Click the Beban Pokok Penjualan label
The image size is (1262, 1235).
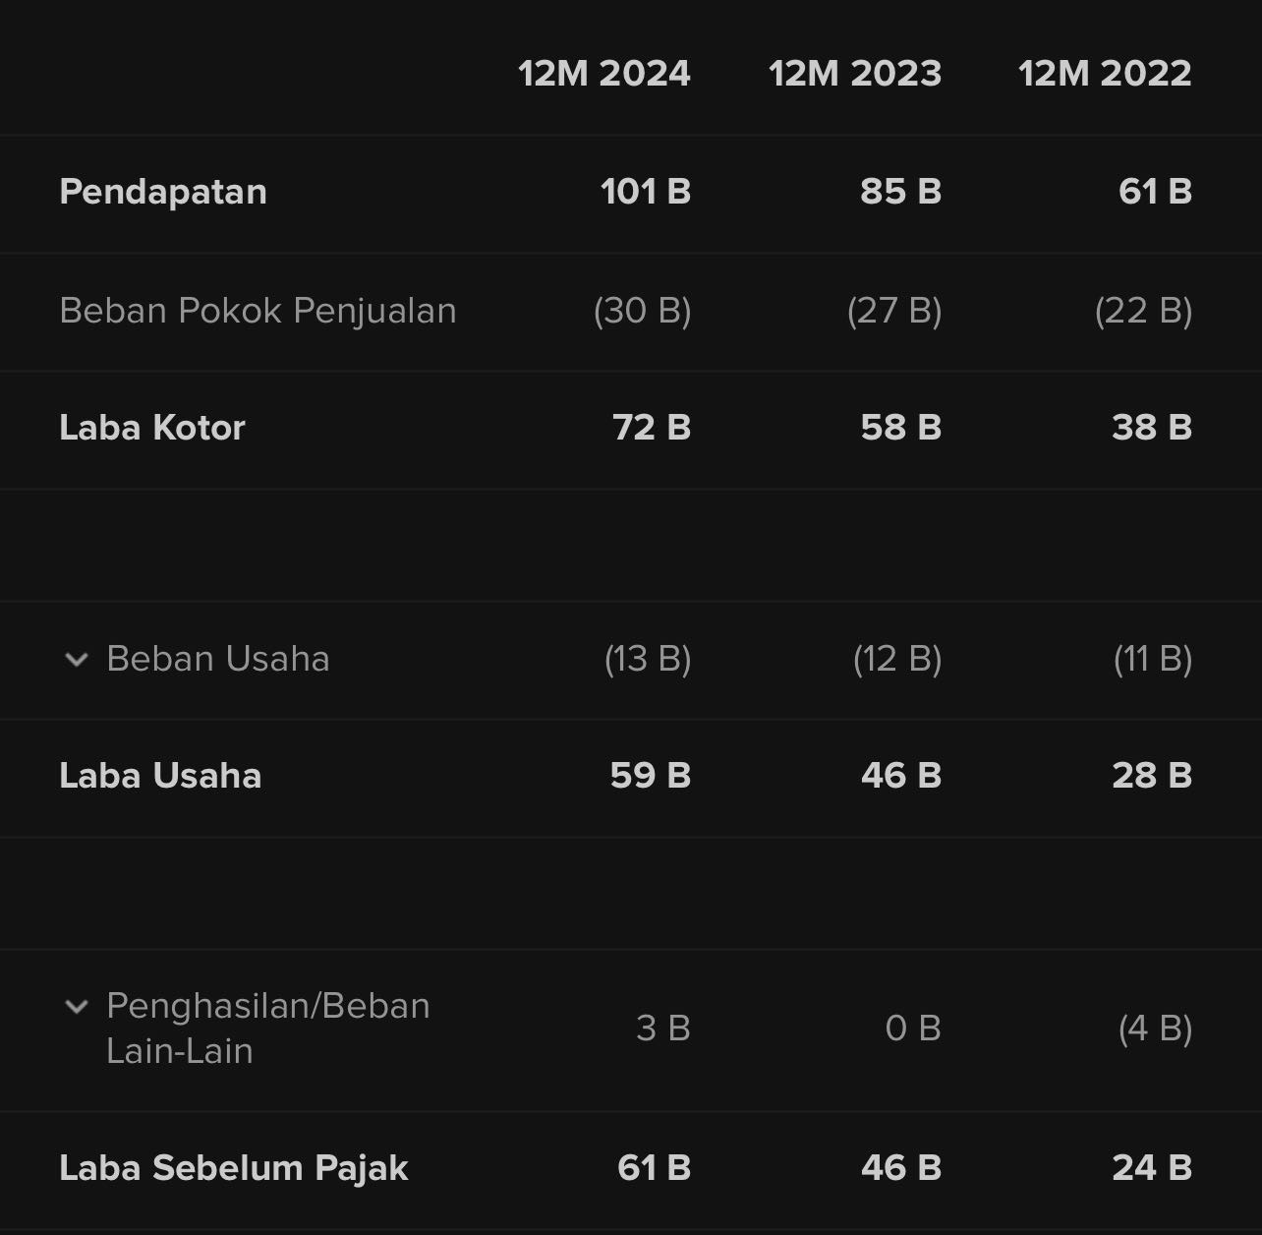(x=258, y=311)
